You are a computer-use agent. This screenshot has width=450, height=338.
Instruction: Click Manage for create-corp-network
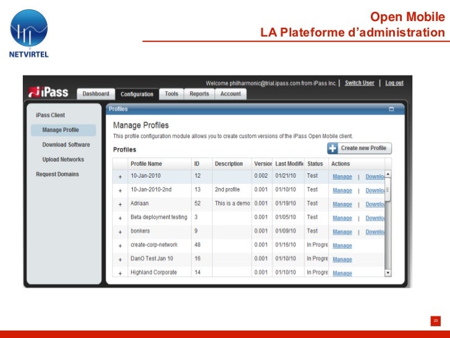pos(342,246)
